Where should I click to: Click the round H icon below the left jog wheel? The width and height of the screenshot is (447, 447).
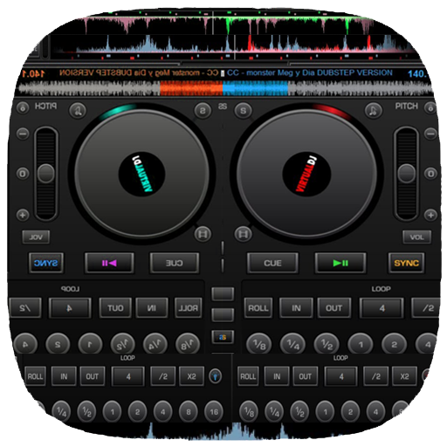[203, 234]
